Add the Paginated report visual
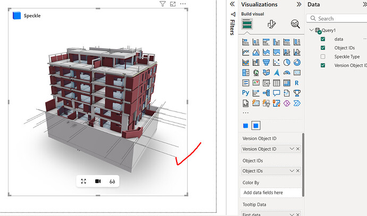This screenshot has width=367, height=216. click(246, 103)
